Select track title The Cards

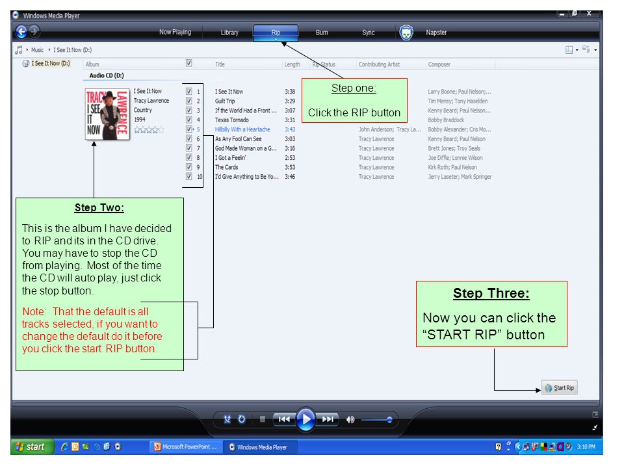pos(226,167)
